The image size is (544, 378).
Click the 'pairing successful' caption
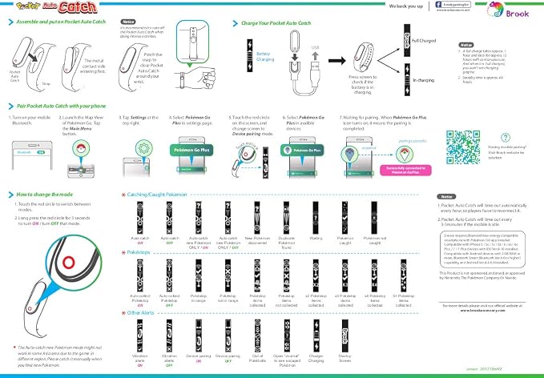pos(413,141)
